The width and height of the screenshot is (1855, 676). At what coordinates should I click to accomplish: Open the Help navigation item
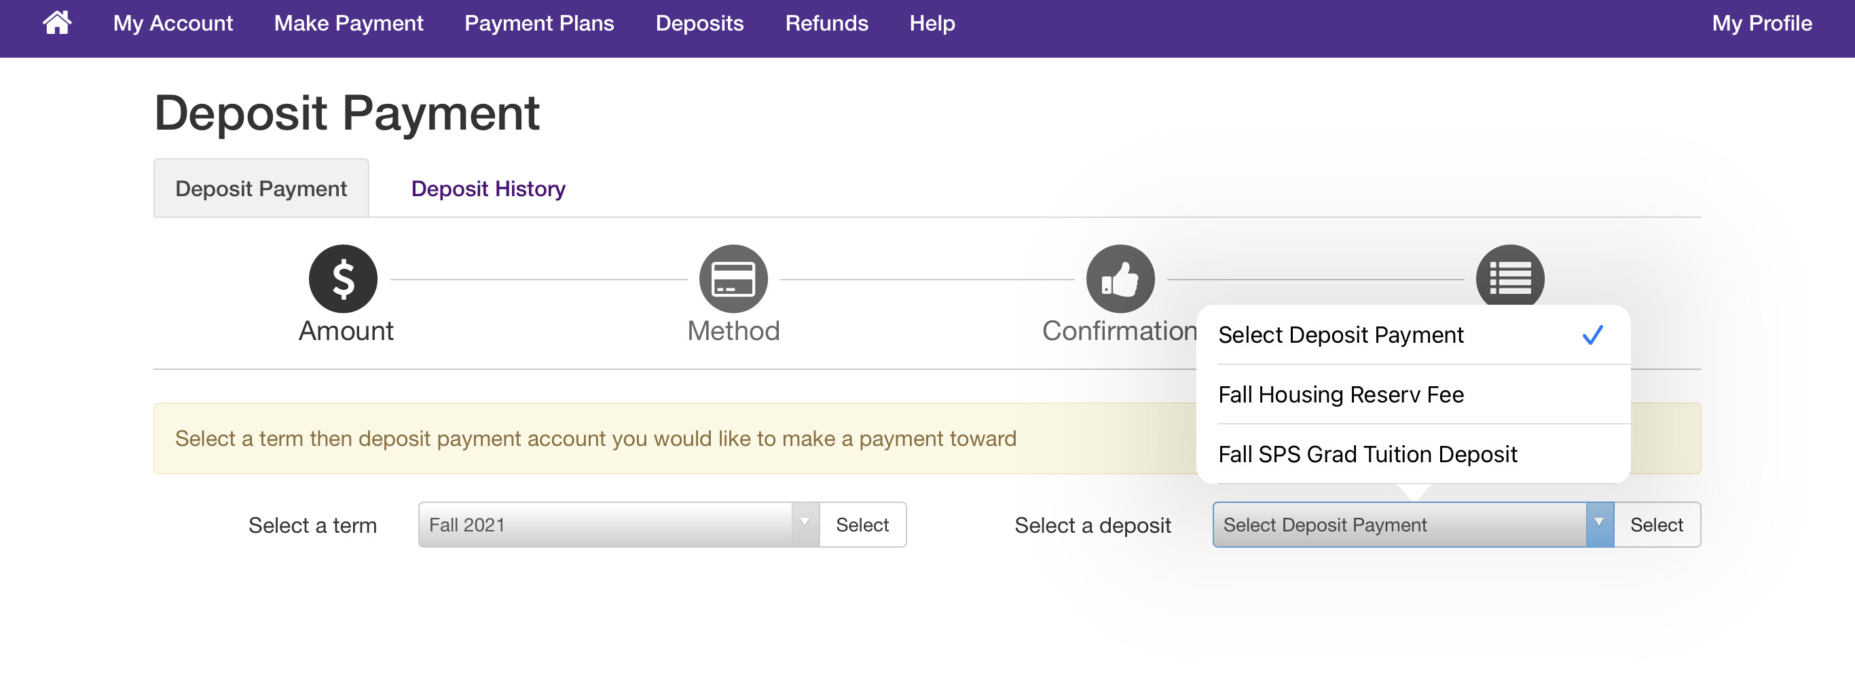[932, 23]
